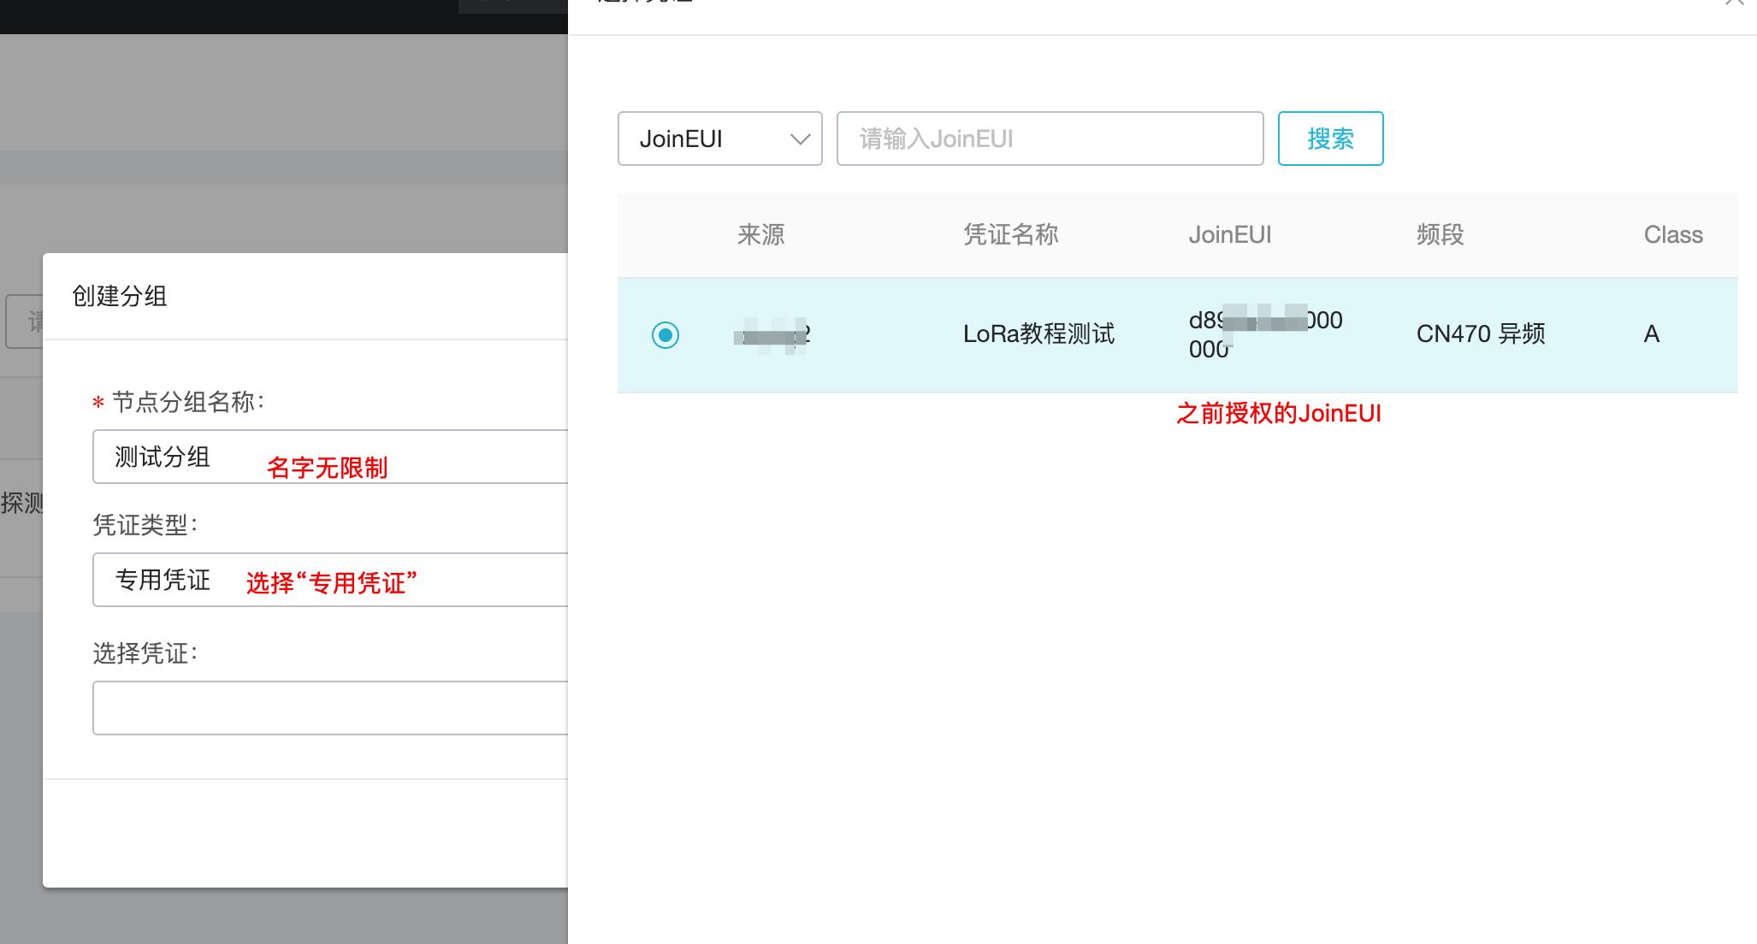The width and height of the screenshot is (1757, 944).
Task: Click the 凭证名称 column header
Action: [1009, 235]
